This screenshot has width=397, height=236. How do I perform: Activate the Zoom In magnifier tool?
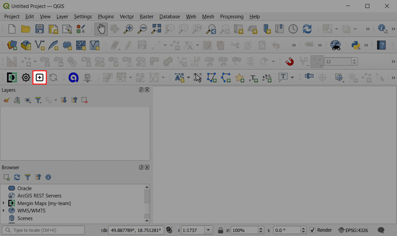pyautogui.click(x=128, y=29)
